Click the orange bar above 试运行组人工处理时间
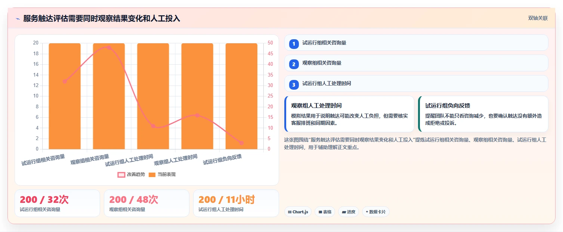 pyautogui.click(x=153, y=96)
